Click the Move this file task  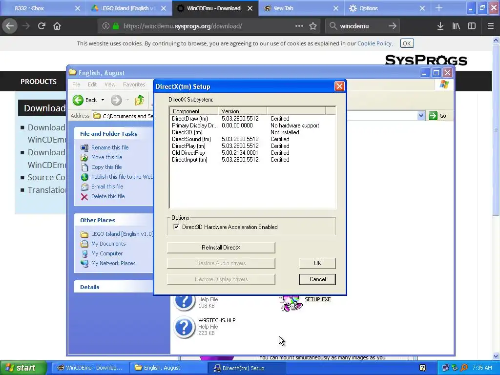point(106,157)
